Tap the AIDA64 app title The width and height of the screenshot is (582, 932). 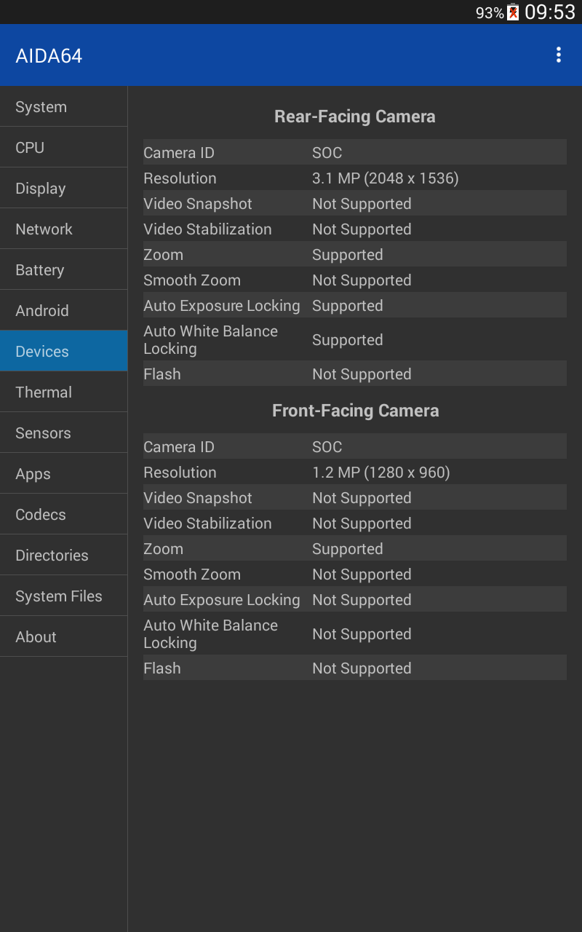click(x=49, y=56)
